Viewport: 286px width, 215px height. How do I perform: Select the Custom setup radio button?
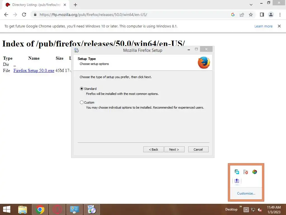pyautogui.click(x=82, y=102)
